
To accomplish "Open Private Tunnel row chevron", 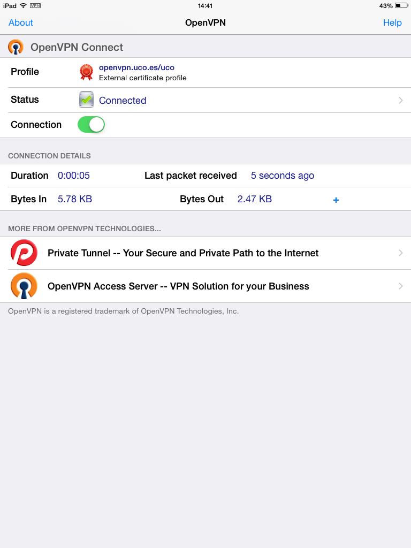I will tap(400, 253).
